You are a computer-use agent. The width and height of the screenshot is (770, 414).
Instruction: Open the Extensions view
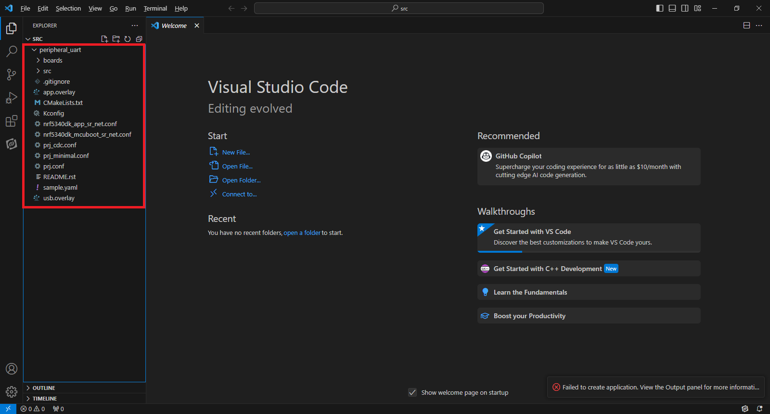(x=12, y=121)
